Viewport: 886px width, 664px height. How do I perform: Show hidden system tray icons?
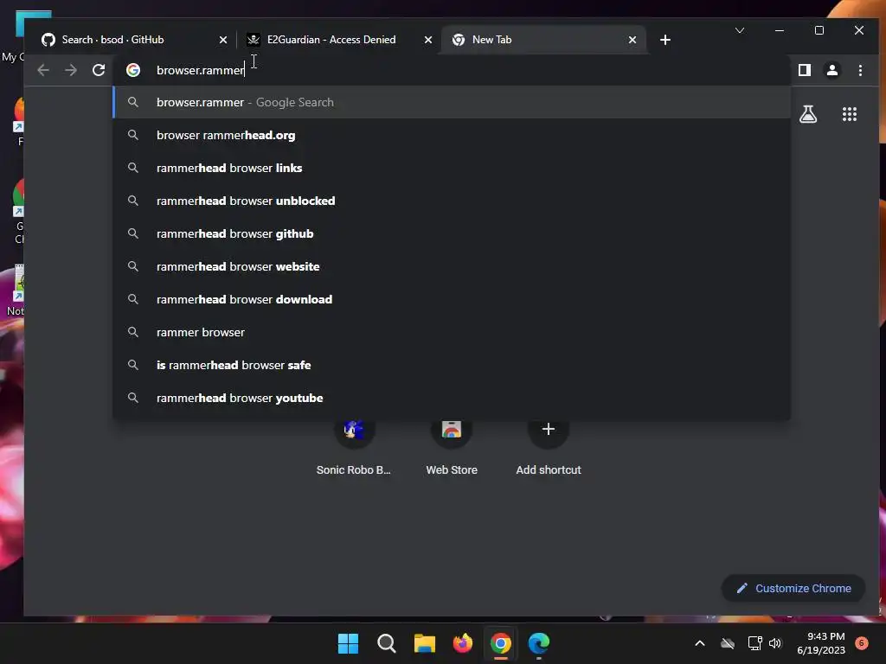[699, 643]
